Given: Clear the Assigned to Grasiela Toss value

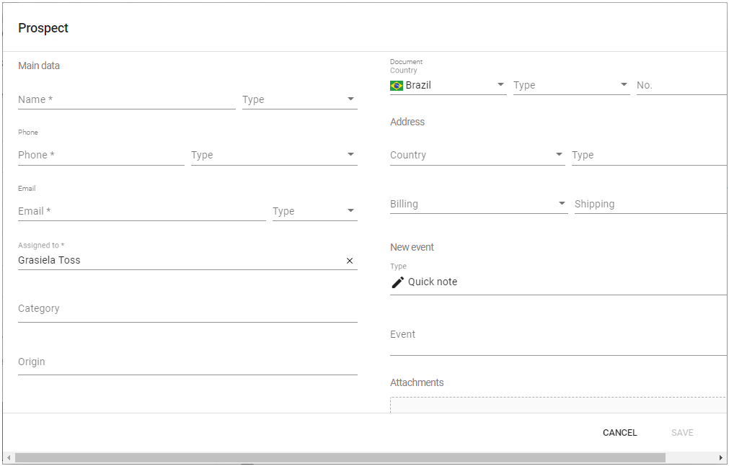Looking at the screenshot, I should pyautogui.click(x=350, y=261).
